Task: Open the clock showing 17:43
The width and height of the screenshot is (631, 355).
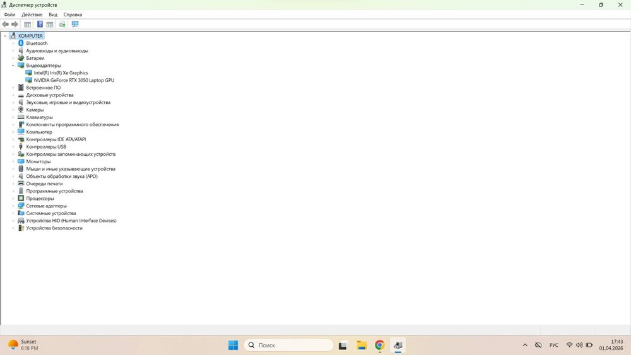Action: [611, 345]
